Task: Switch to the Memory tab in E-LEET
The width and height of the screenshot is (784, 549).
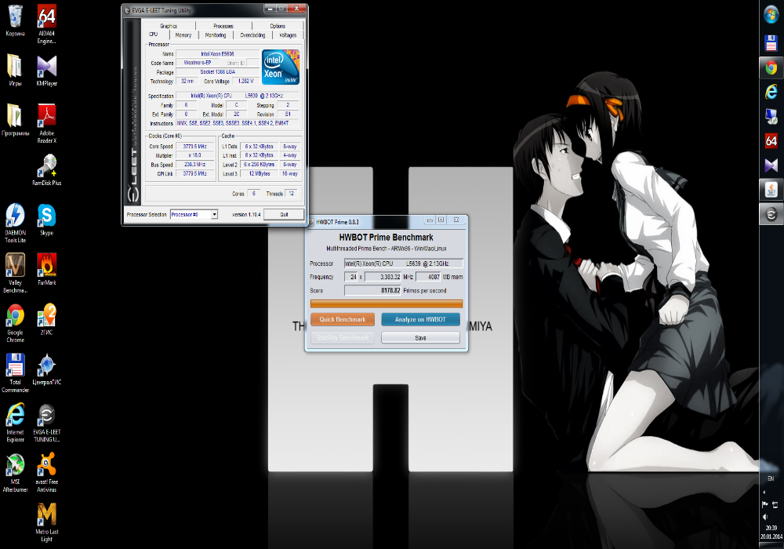Action: (x=183, y=35)
